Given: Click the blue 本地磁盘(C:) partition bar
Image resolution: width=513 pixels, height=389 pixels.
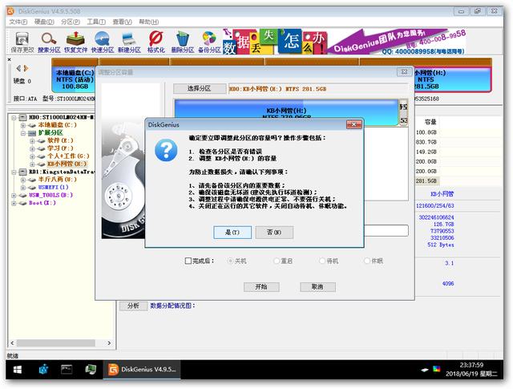Looking at the screenshot, I should (x=74, y=80).
